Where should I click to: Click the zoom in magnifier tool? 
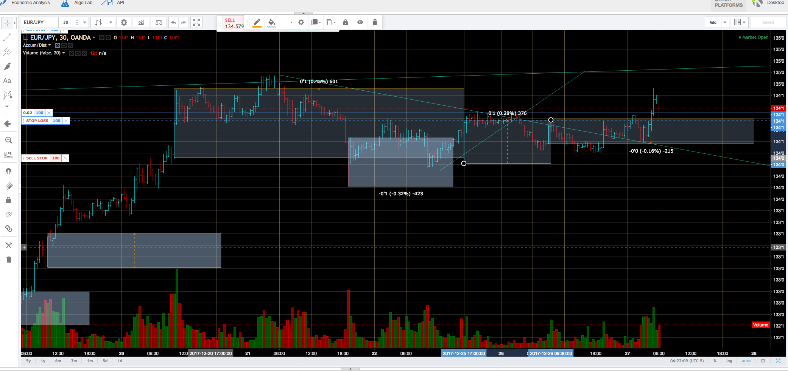pyautogui.click(x=8, y=140)
